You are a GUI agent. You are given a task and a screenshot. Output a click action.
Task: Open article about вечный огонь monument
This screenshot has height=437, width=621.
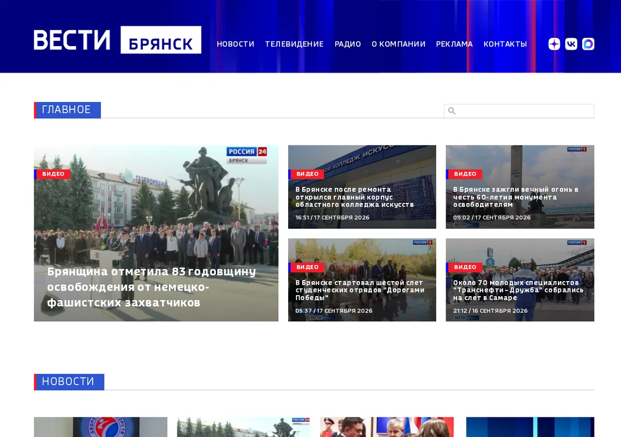(x=516, y=197)
